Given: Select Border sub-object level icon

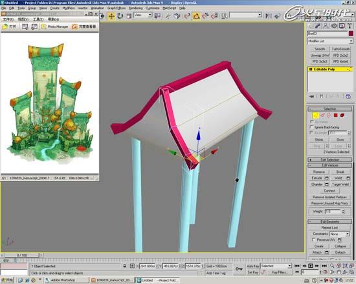Looking at the screenshot, I should pos(329,116).
